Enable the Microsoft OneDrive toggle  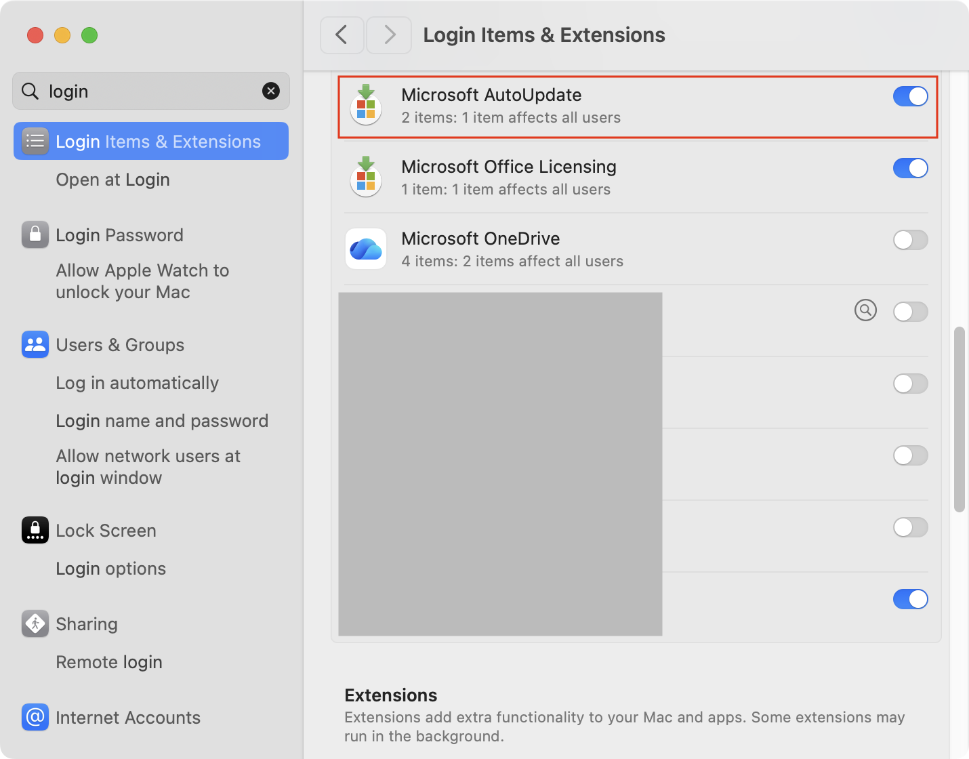pos(910,240)
